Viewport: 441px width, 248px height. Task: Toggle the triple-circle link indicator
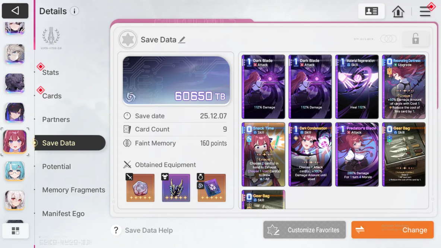[x=388, y=39]
